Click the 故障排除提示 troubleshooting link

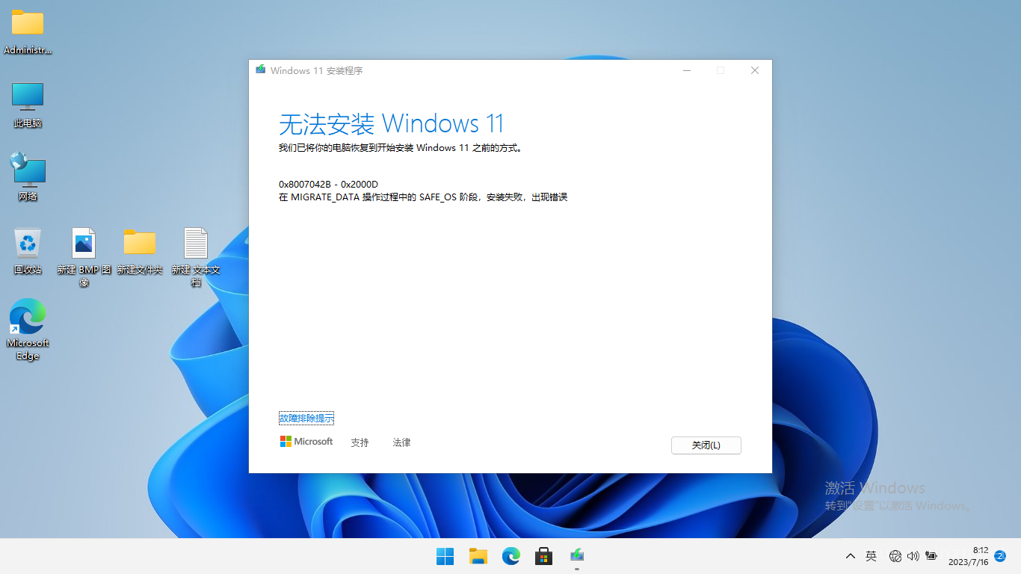point(306,418)
